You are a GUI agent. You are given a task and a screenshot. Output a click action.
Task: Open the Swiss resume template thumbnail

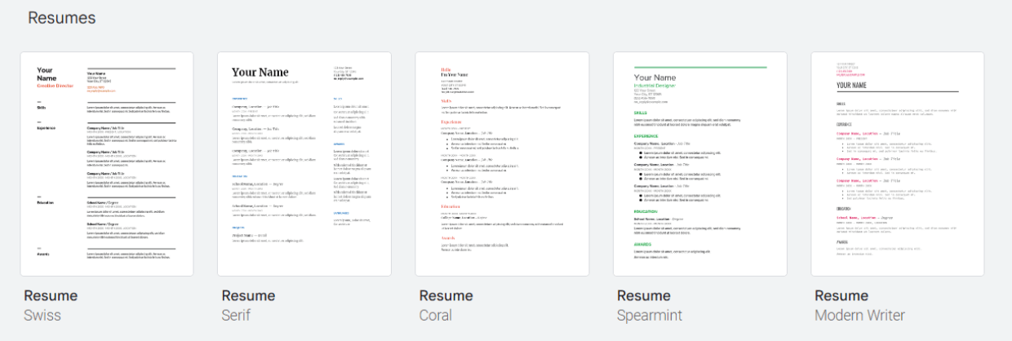(x=107, y=164)
